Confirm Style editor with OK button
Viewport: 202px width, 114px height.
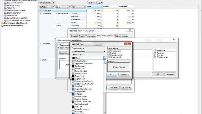click(x=111, y=75)
